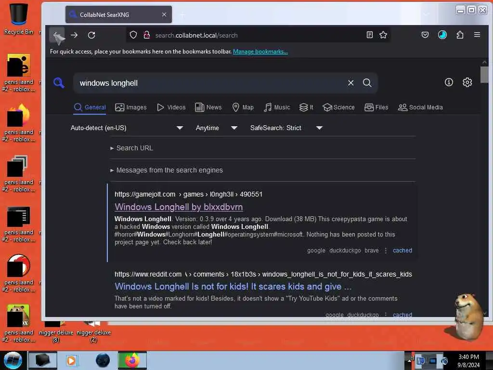Screen dimensions: 493x370
Task: Switch to the Map search tab
Action: click(x=243, y=107)
